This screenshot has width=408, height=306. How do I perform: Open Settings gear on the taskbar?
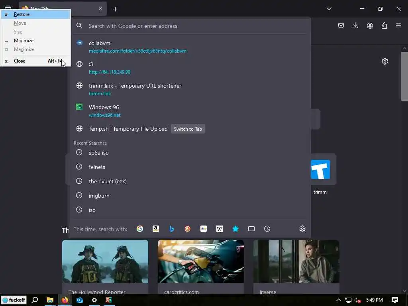click(94, 300)
